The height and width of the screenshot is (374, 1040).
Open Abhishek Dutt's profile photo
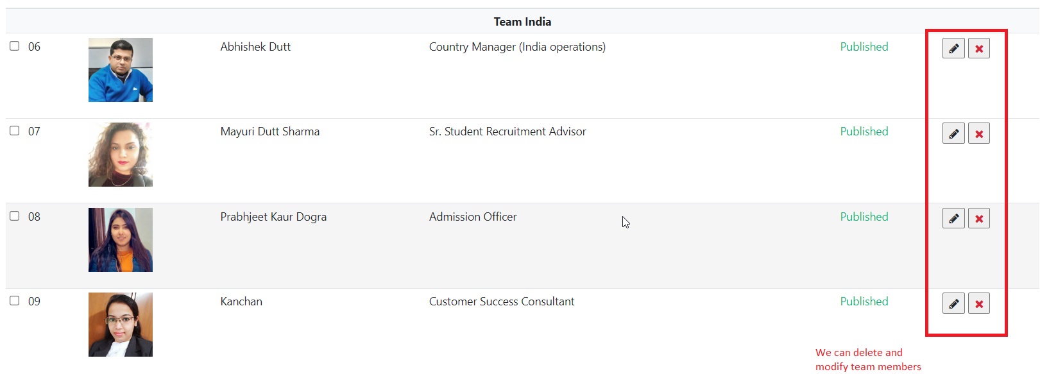click(121, 70)
